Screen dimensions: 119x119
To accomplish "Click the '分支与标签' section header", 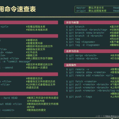I will click(x=92, y=23).
